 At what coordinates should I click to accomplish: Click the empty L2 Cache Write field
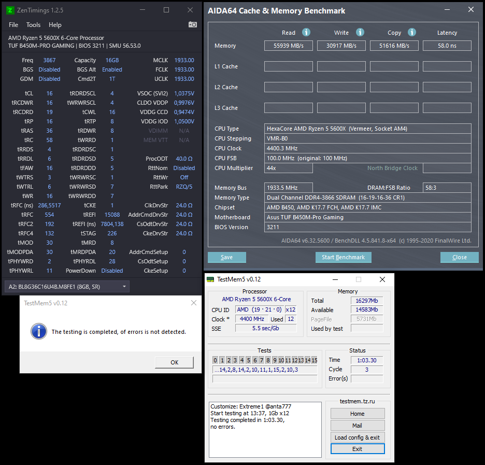point(341,87)
